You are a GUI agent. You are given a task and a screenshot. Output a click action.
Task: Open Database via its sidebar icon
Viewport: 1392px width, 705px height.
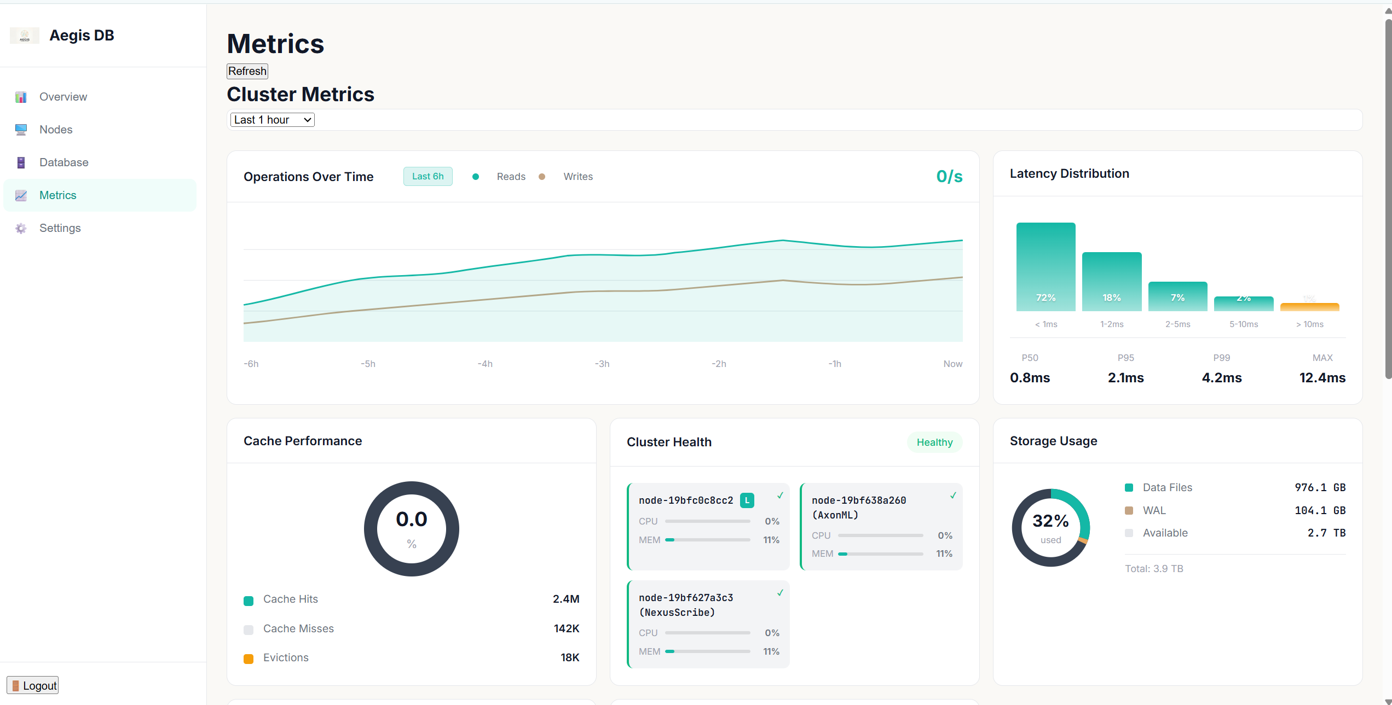(x=21, y=162)
